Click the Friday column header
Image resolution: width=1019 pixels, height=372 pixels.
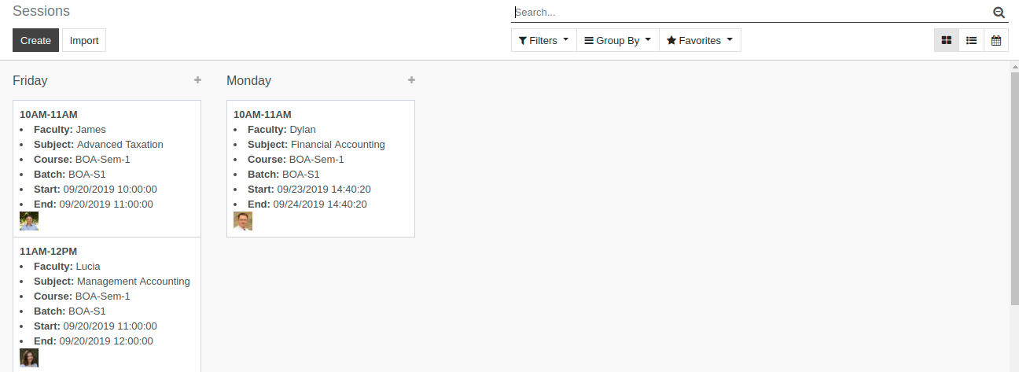click(30, 80)
